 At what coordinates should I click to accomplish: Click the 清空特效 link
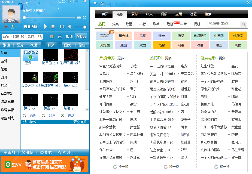tap(80, 122)
